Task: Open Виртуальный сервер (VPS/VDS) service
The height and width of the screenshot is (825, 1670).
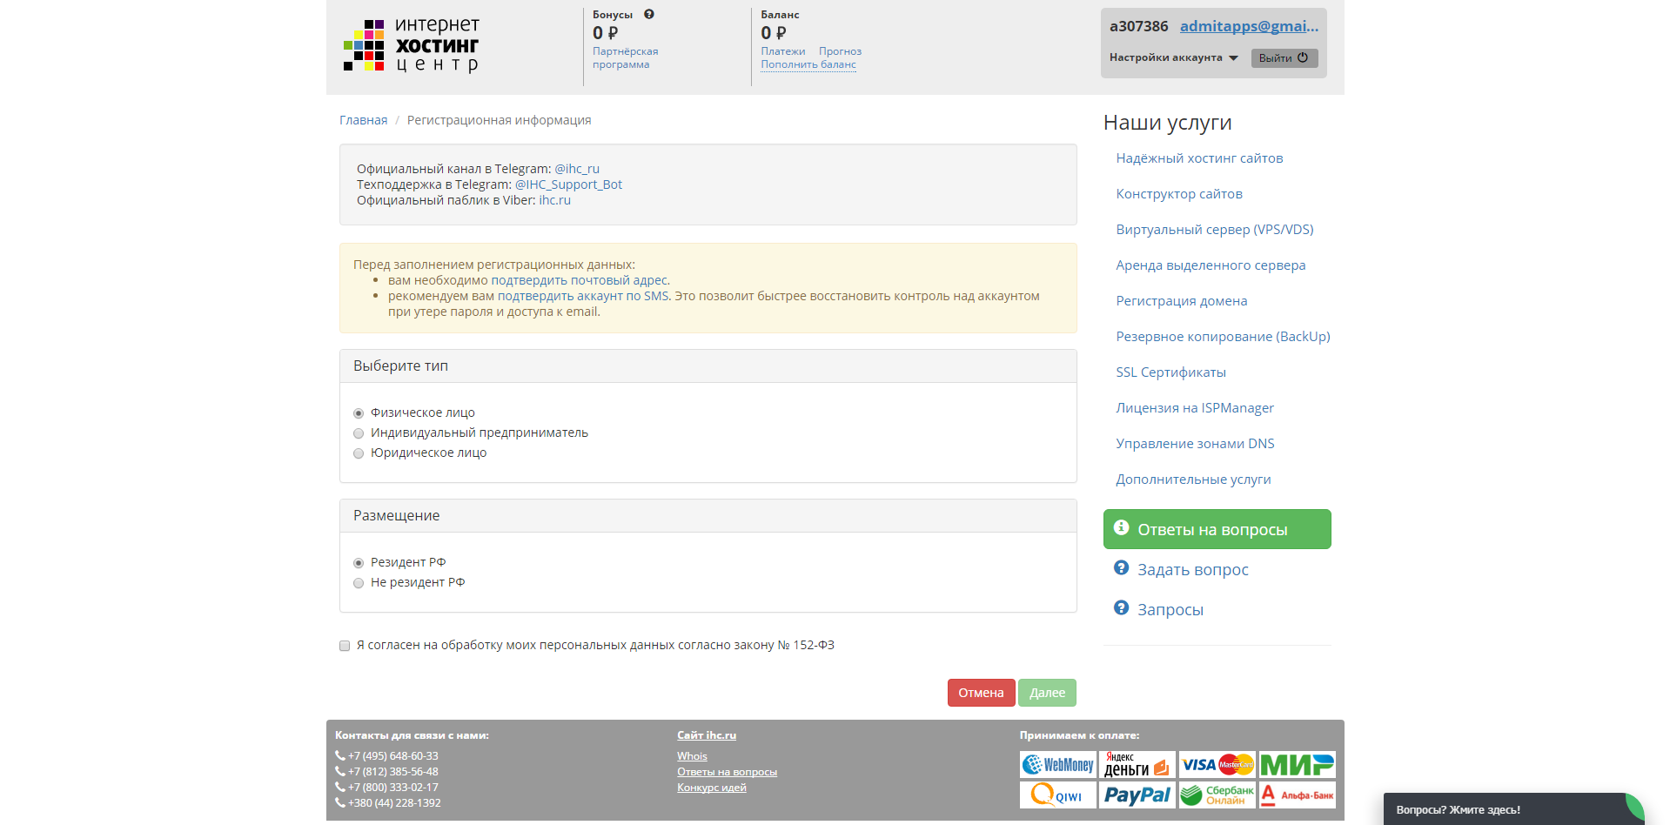Action: [1215, 230]
